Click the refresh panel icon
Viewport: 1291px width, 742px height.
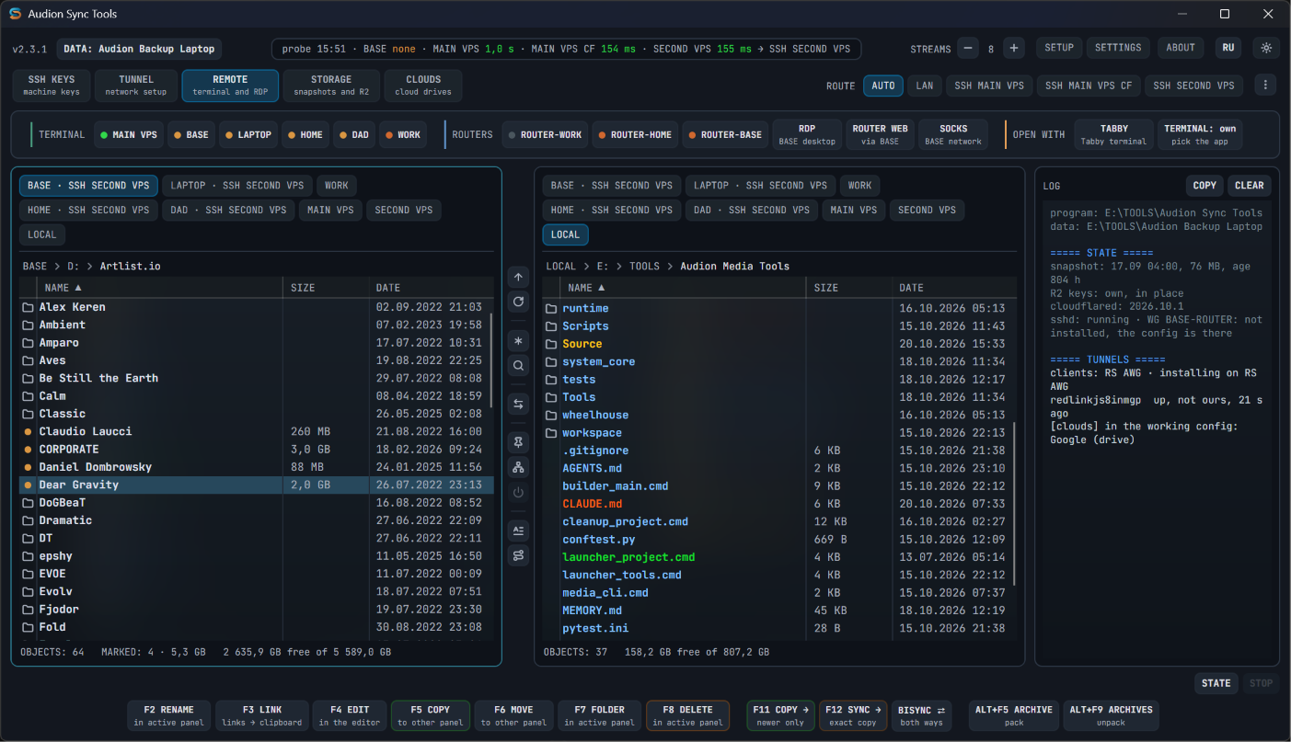(x=518, y=302)
